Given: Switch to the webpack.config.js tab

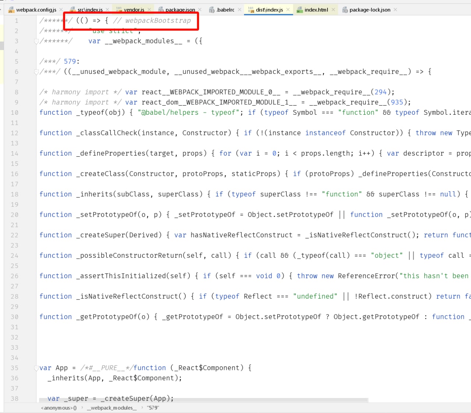Looking at the screenshot, I should tap(36, 10).
